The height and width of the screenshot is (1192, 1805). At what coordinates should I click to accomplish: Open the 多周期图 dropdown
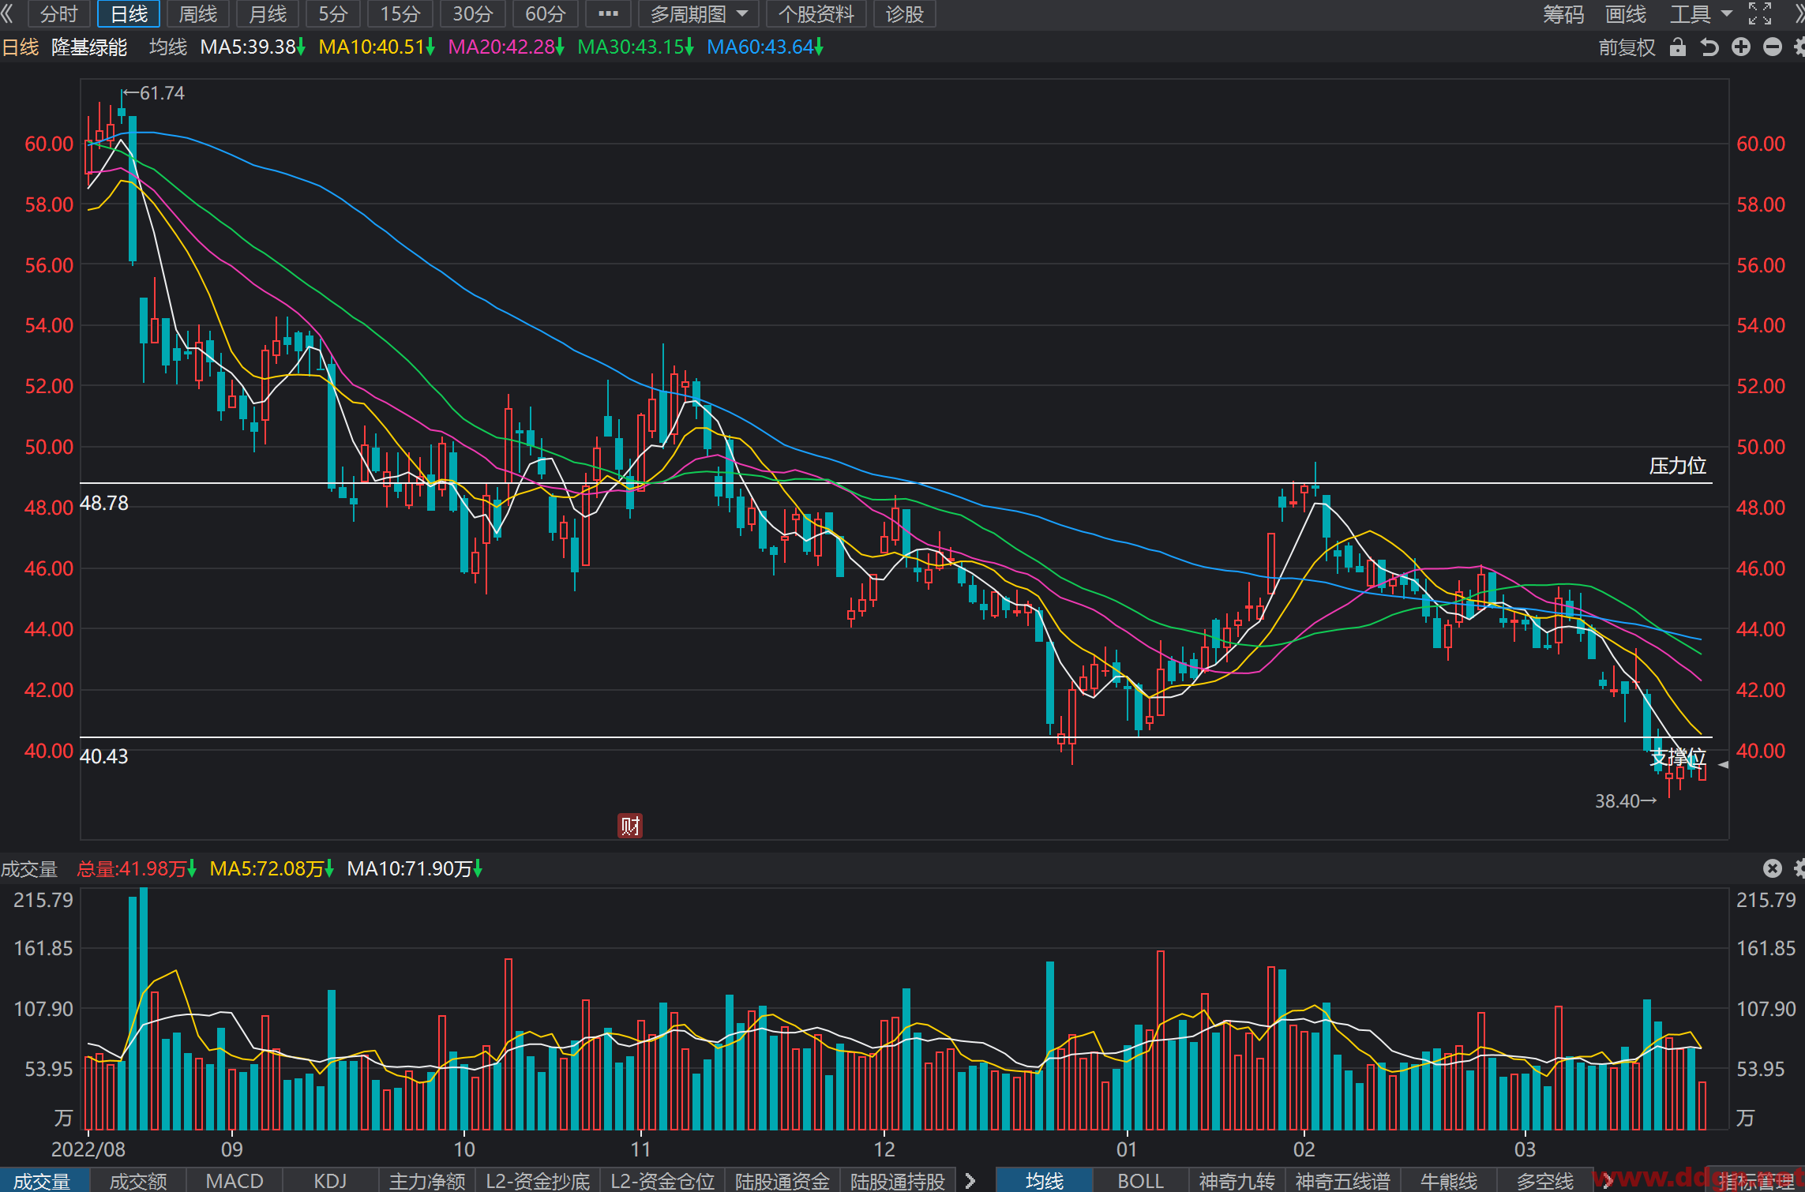pos(698,14)
